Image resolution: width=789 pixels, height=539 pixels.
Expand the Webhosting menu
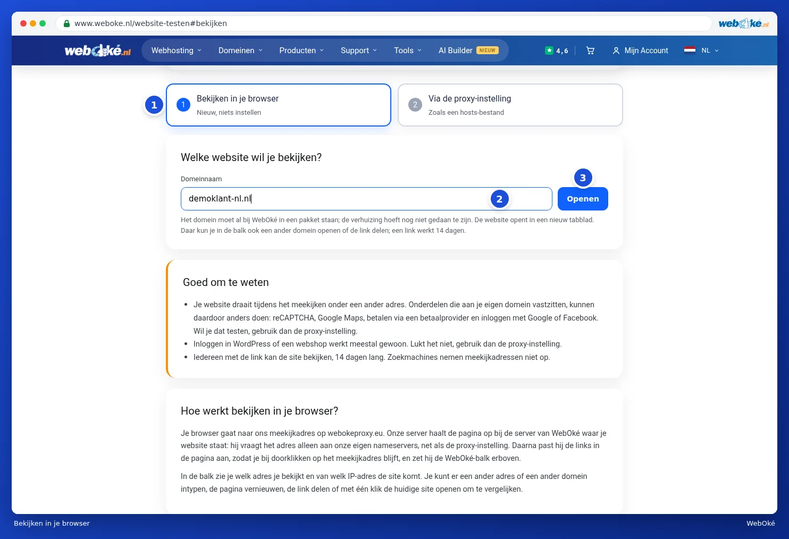click(x=177, y=50)
